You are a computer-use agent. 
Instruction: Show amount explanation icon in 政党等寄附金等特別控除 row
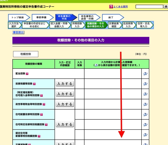pyautogui.click(x=145, y=104)
